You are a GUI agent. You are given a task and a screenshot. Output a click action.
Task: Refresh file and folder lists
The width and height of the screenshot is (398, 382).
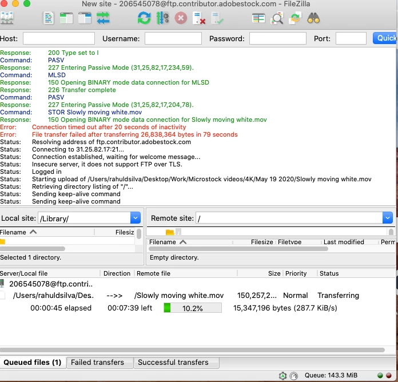click(144, 18)
